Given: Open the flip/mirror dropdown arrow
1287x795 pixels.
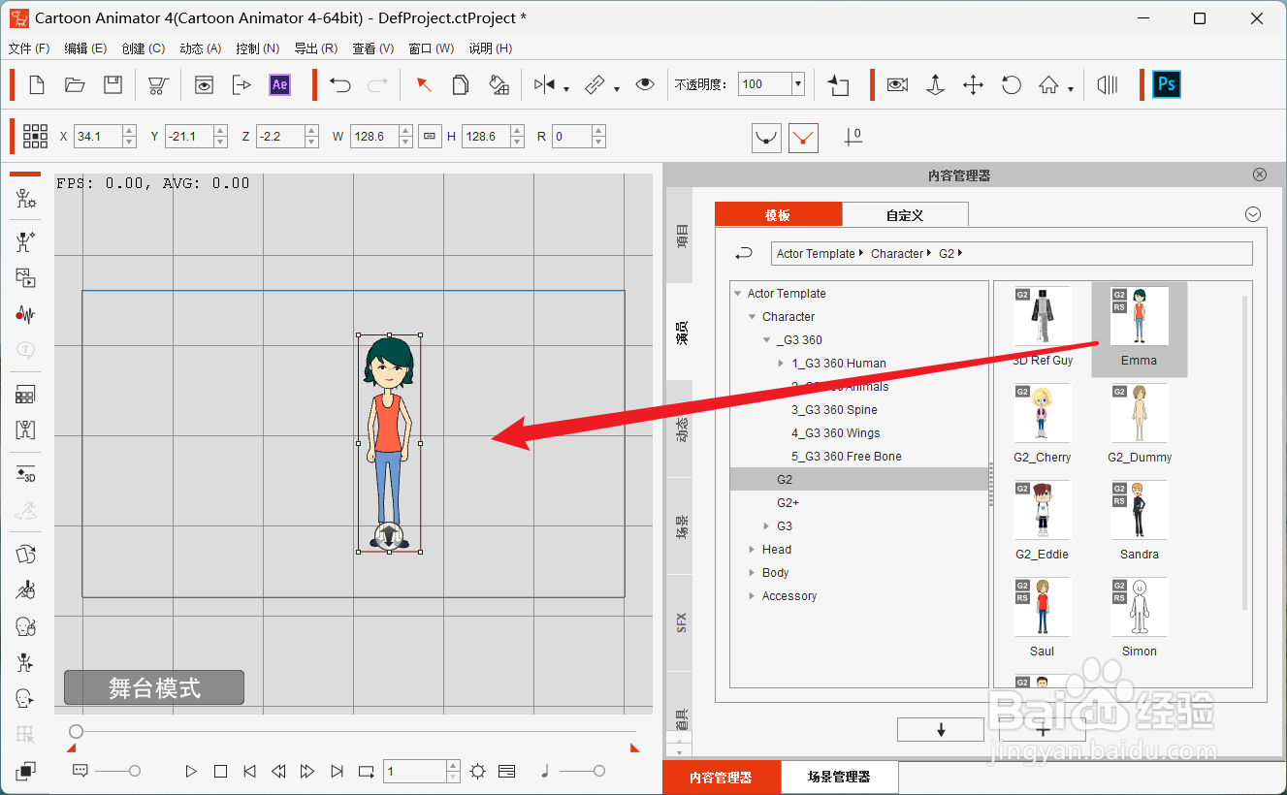Looking at the screenshot, I should [x=566, y=90].
